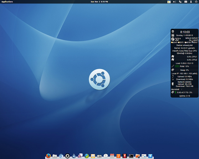Launch the Terminal from the dock

coord(131,156)
